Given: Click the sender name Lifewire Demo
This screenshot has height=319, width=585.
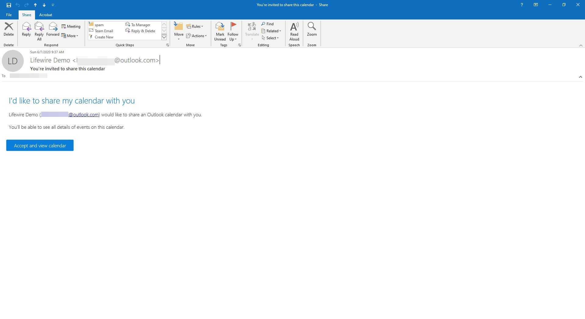Looking at the screenshot, I should coord(50,60).
